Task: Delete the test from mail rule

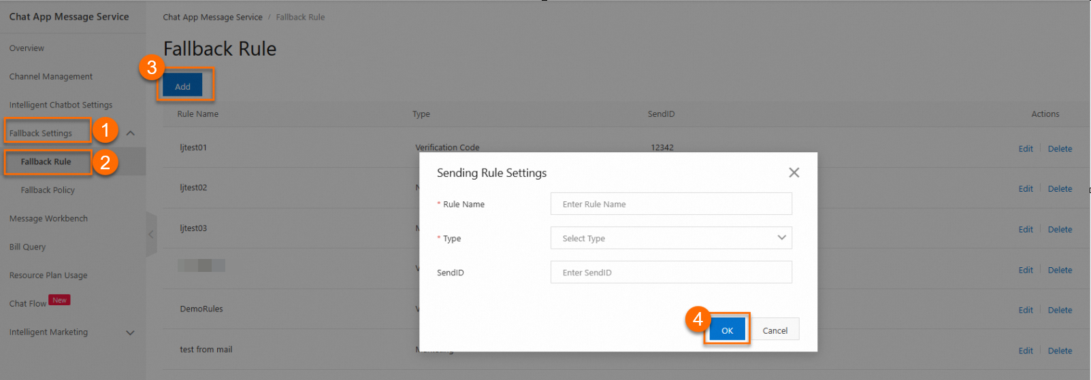Action: [x=1060, y=351]
